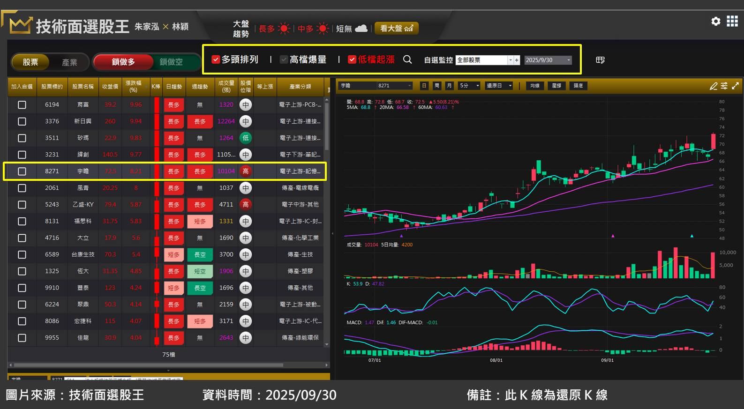The image size is (744, 409).
Task: Expand the 還原日 chart type dropdown
Action: 510,86
